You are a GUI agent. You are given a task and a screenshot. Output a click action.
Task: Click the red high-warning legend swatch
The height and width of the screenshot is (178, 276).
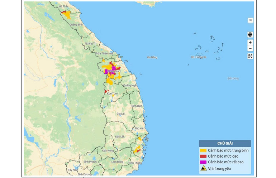click(203, 156)
